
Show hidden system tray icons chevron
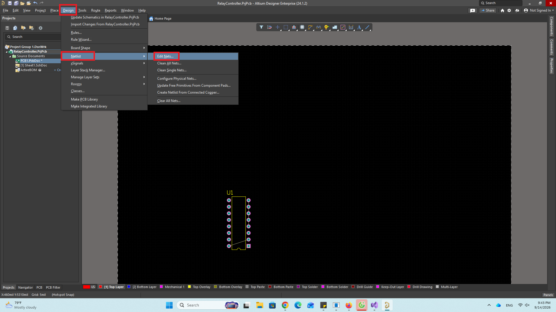489,305
